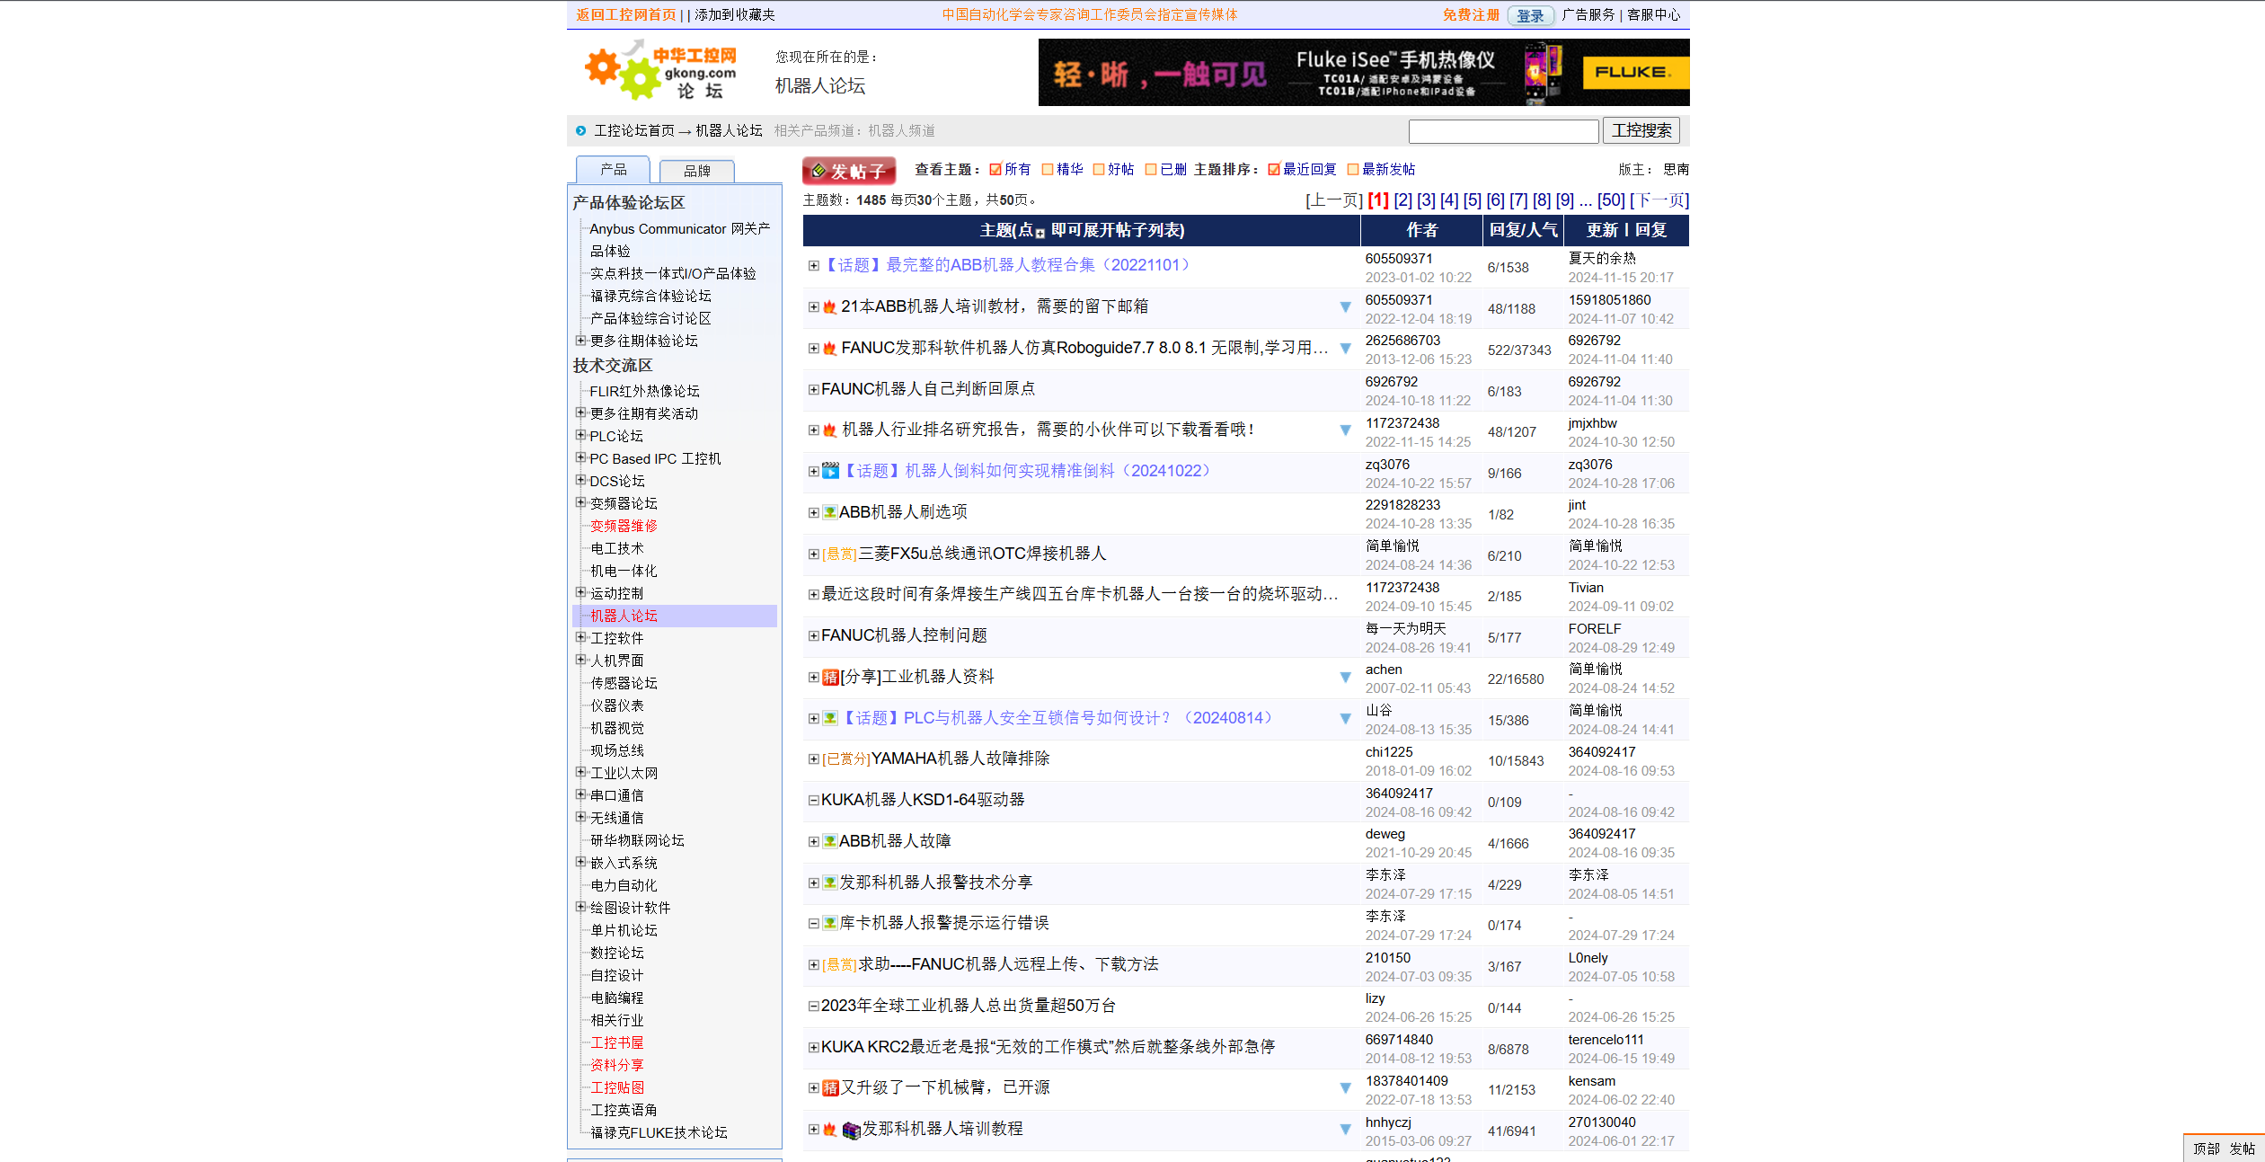Expand the PLC论坛 tree node
Image resolution: width=2265 pixels, height=1162 pixels.
click(x=580, y=435)
